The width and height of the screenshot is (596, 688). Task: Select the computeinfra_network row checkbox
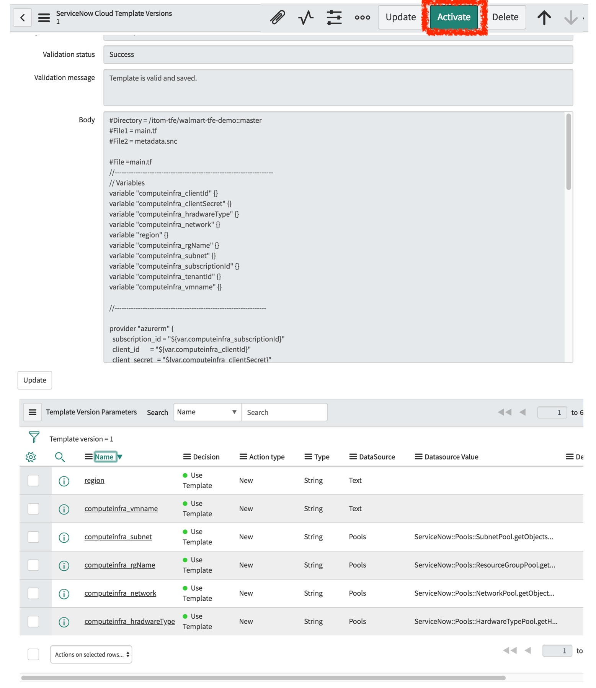point(33,593)
